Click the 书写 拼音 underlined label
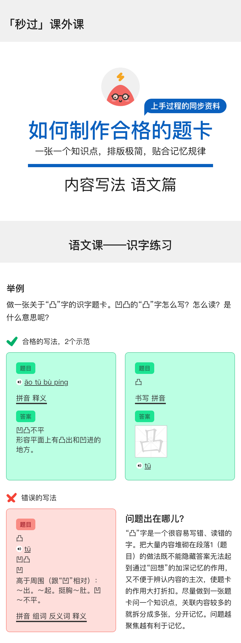The height and width of the screenshot is (643, 241). point(150,398)
